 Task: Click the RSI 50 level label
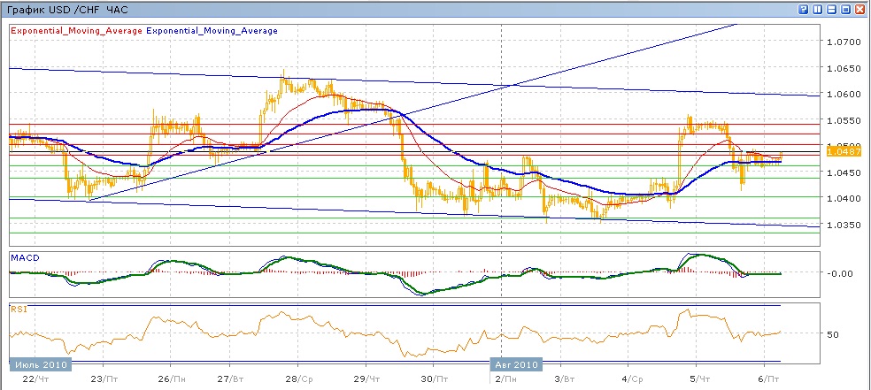point(832,335)
